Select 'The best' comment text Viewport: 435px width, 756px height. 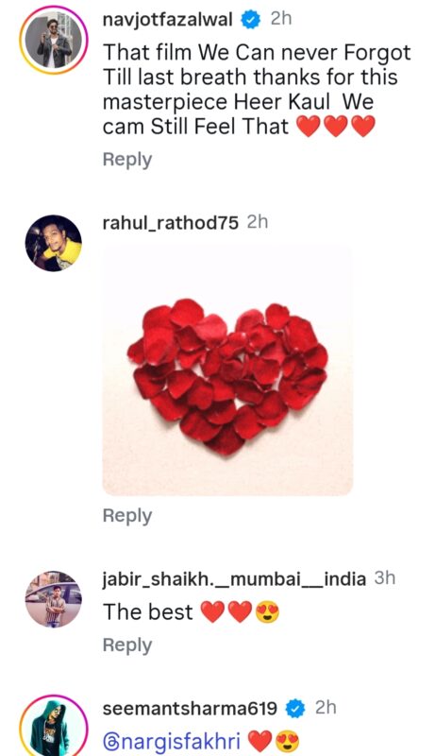(148, 612)
